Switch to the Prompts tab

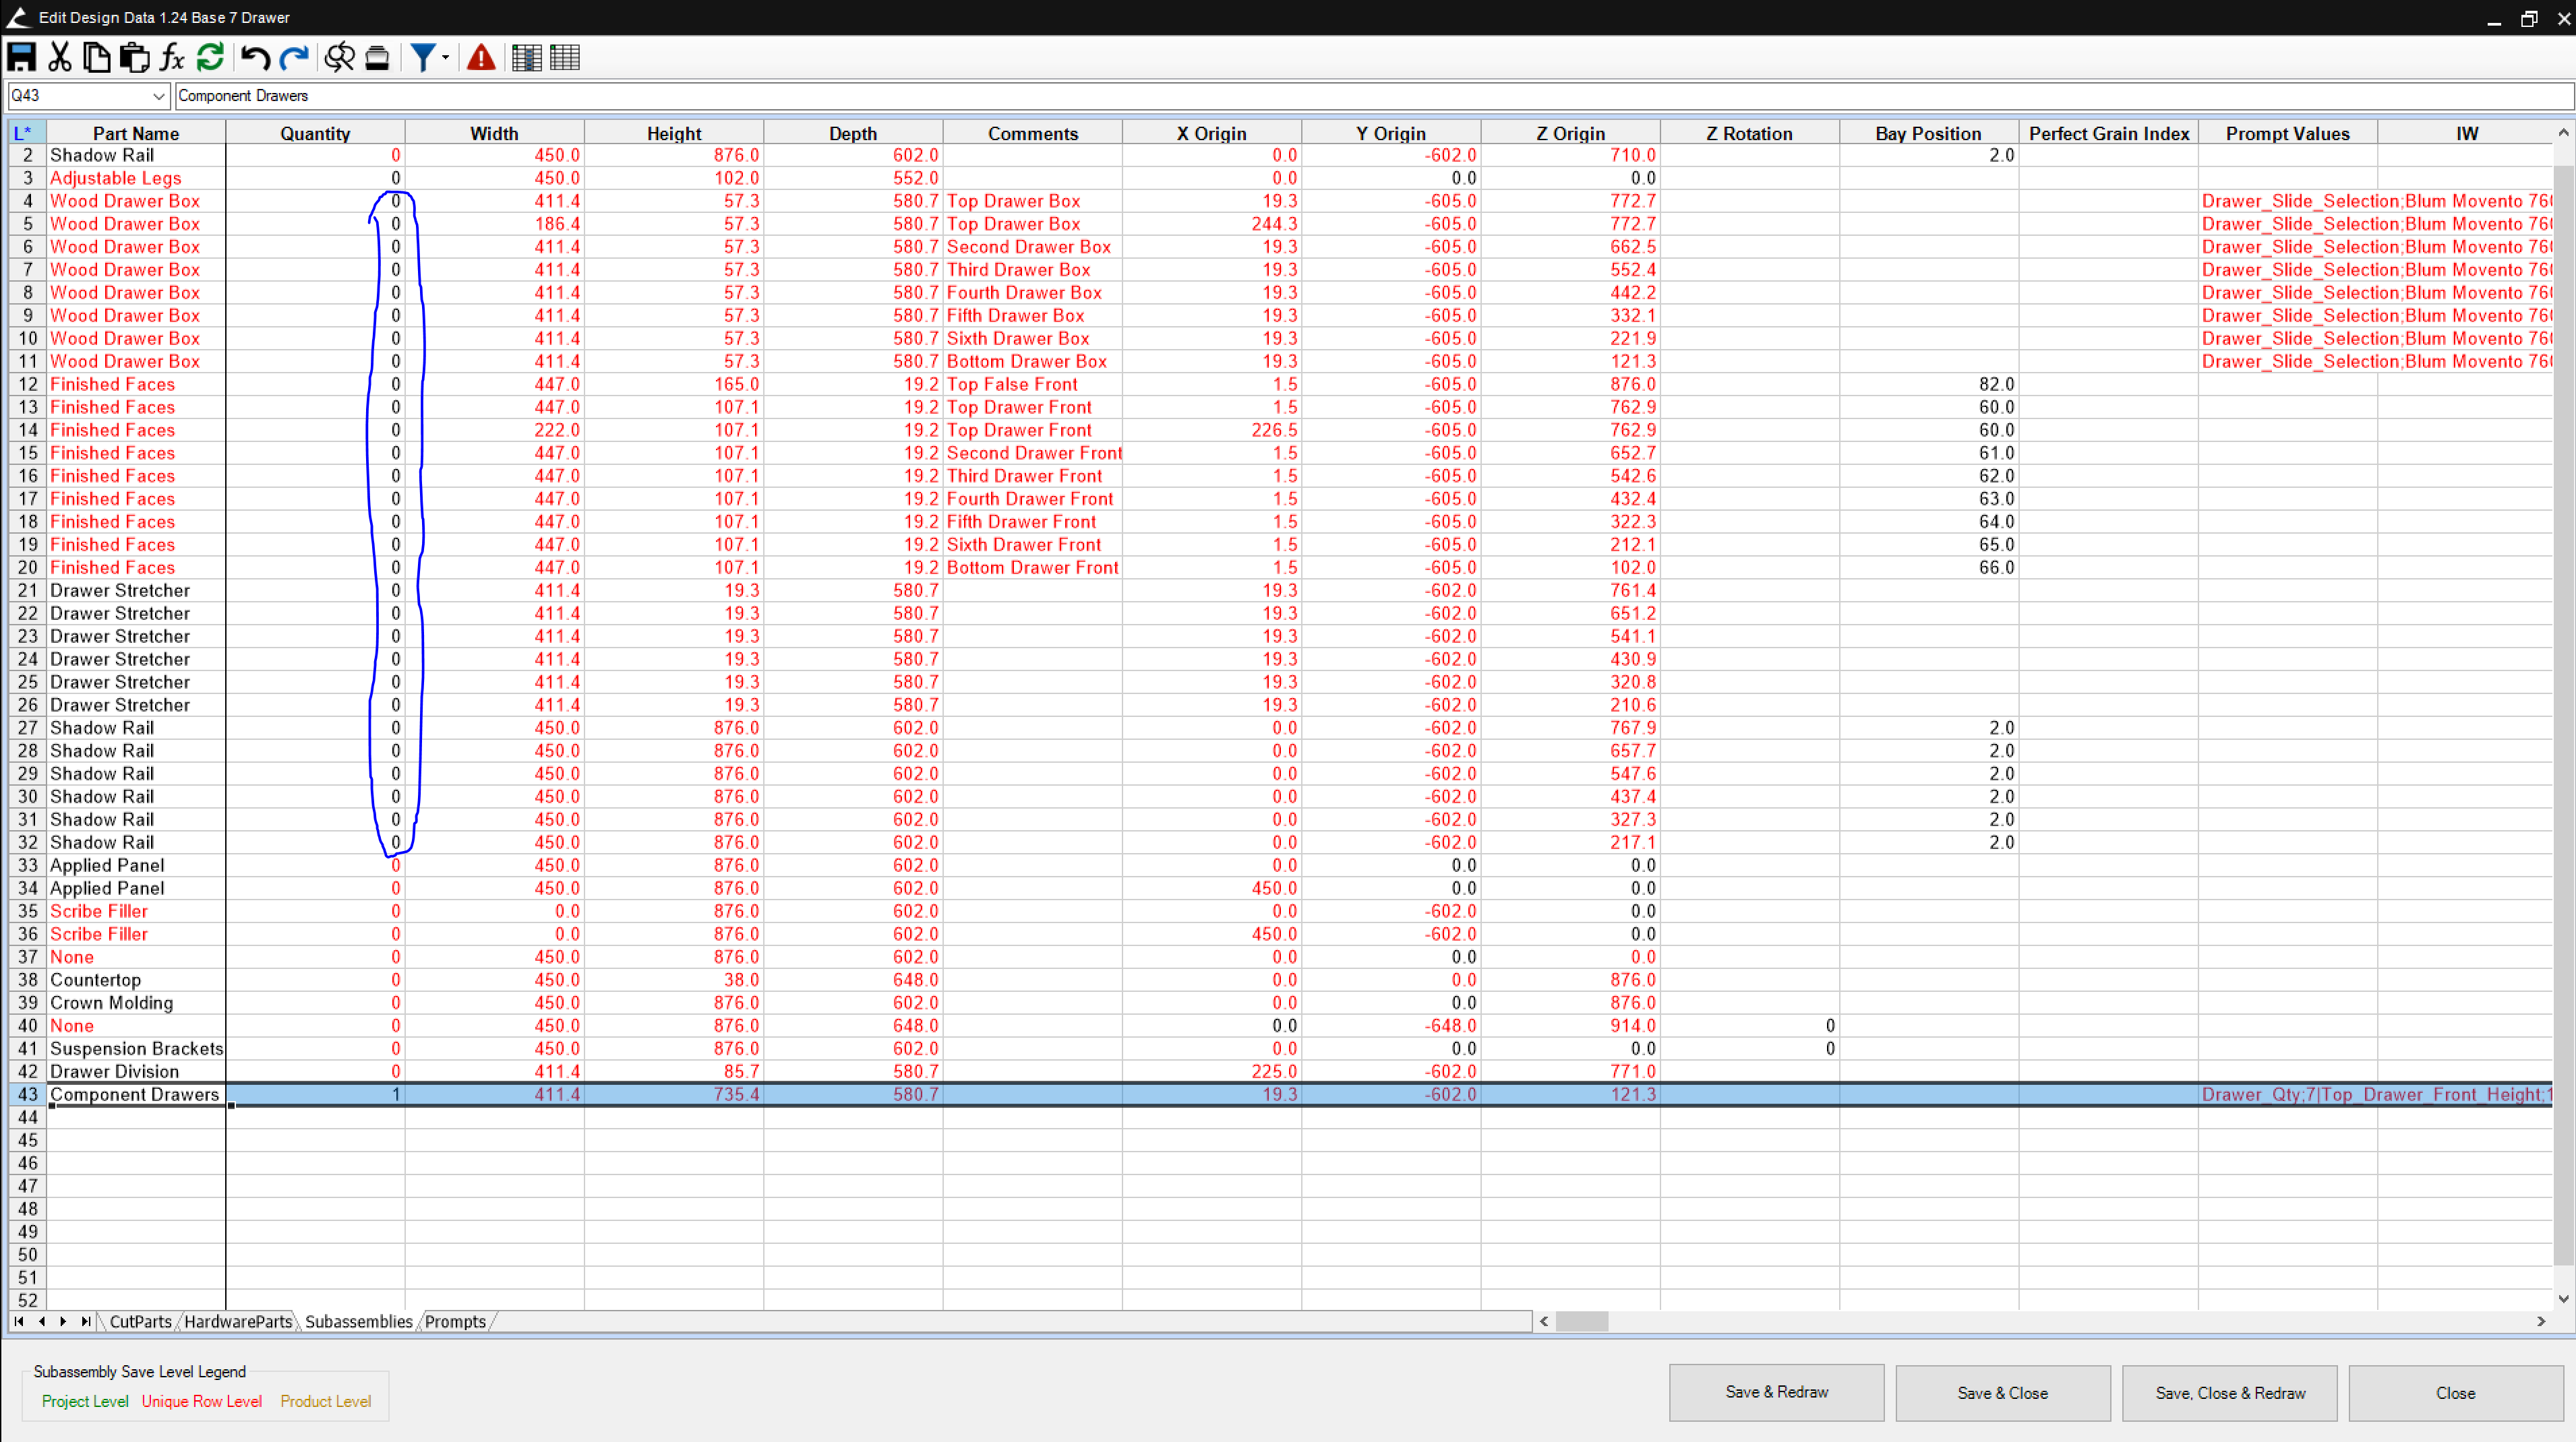[x=455, y=1321]
